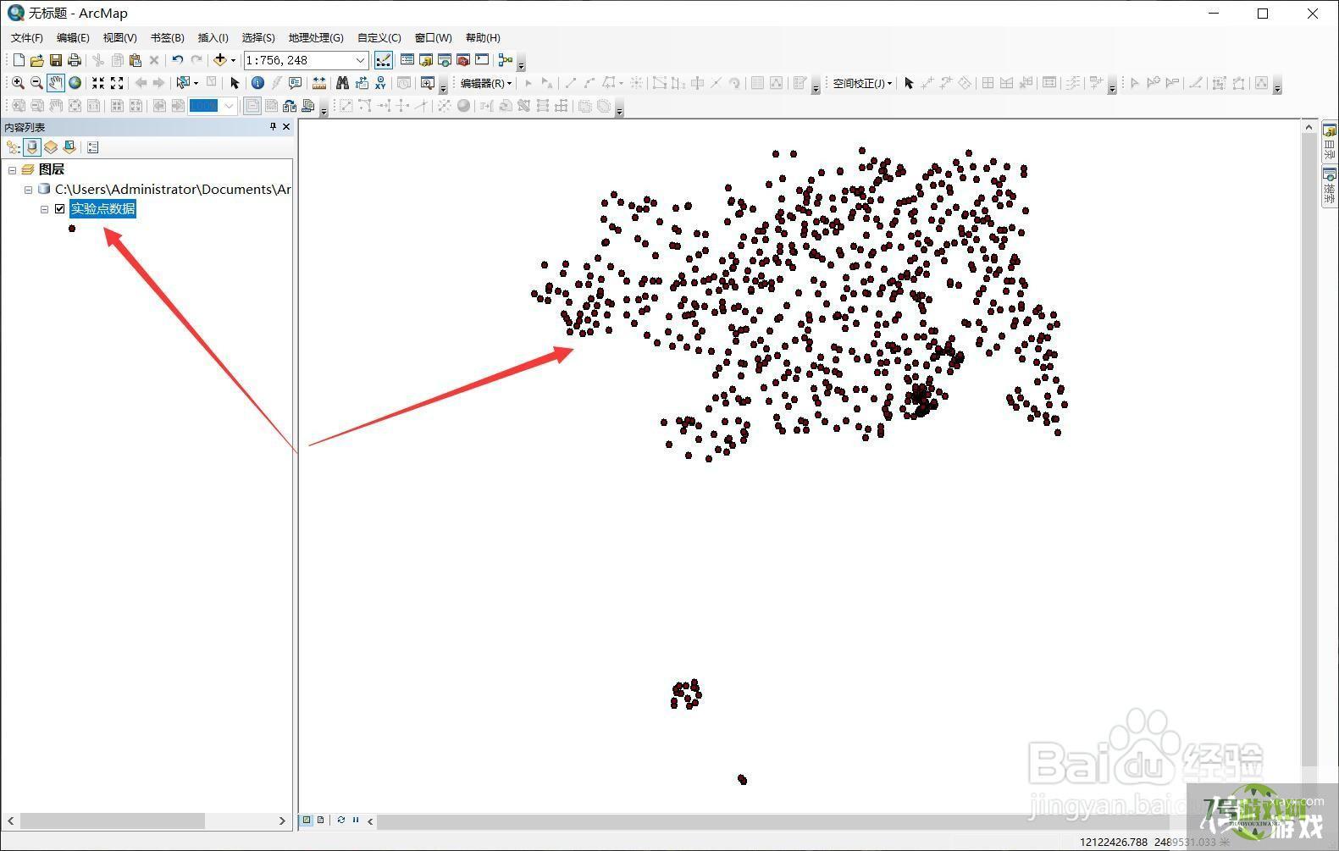The image size is (1339, 851).
Task: Open the 目录 side tab
Action: pos(1329,142)
